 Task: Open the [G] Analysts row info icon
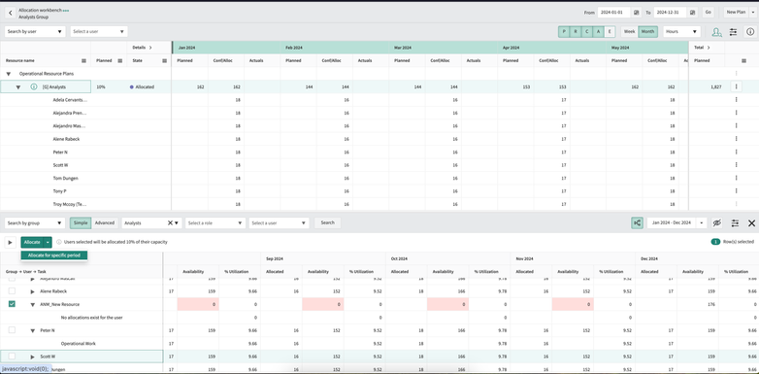pyautogui.click(x=33, y=86)
